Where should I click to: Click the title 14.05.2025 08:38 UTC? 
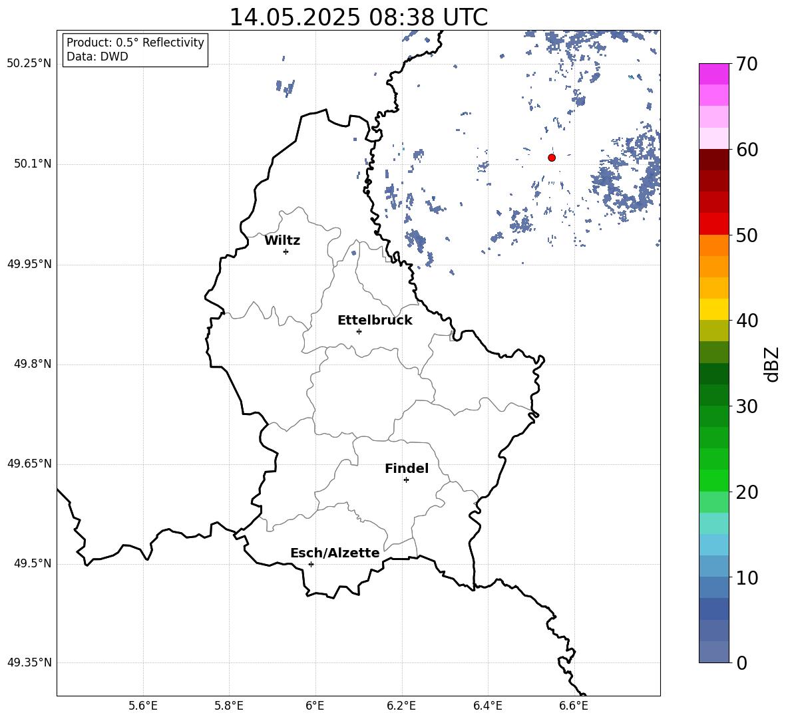click(358, 17)
